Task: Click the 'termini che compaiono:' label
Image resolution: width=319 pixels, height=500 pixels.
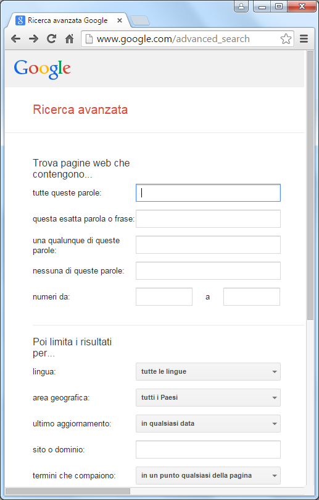Action: click(x=74, y=476)
